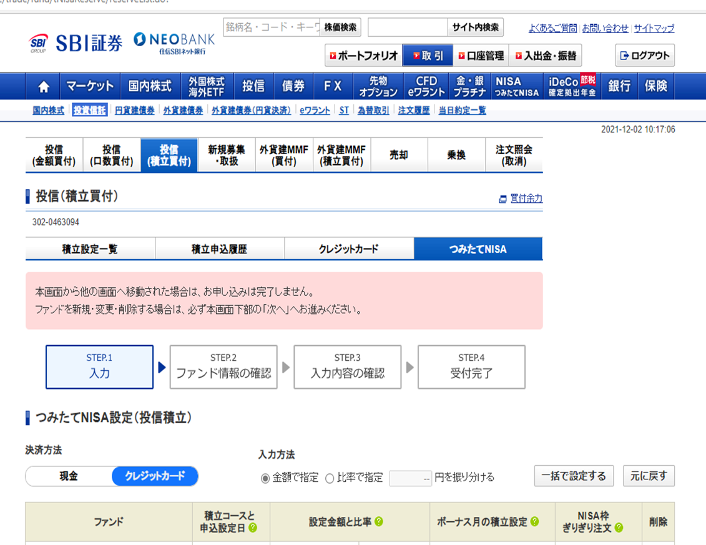The width and height of the screenshot is (706, 545).
Task: Click the 元に戻す button
Action: point(649,476)
